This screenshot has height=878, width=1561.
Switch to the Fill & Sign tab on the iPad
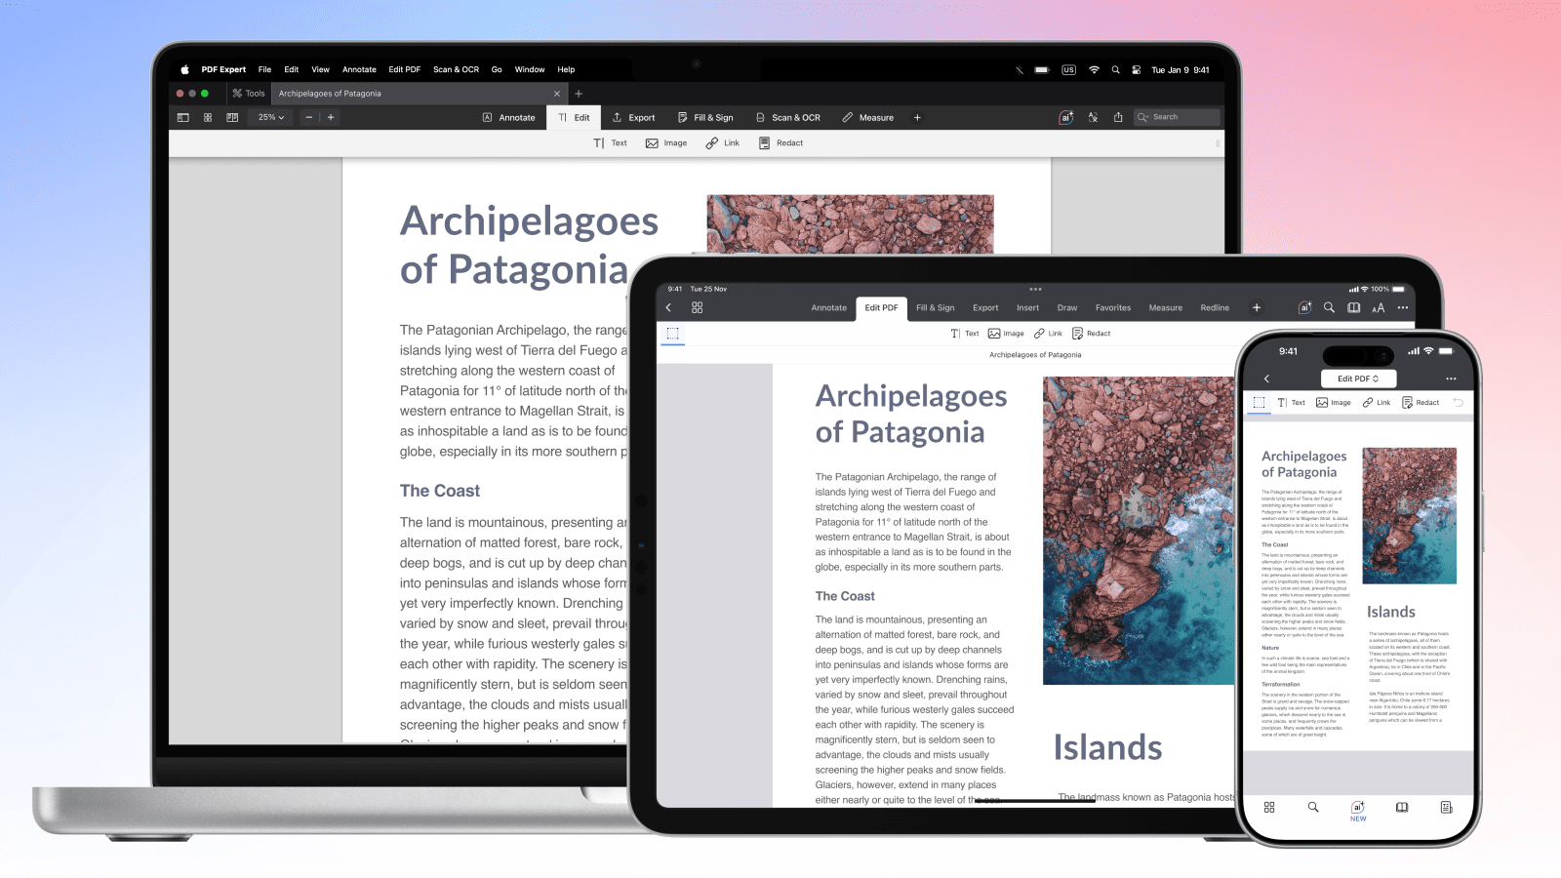pos(935,307)
